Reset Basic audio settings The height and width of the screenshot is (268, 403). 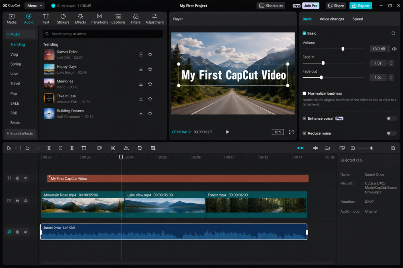pyautogui.click(x=393, y=33)
